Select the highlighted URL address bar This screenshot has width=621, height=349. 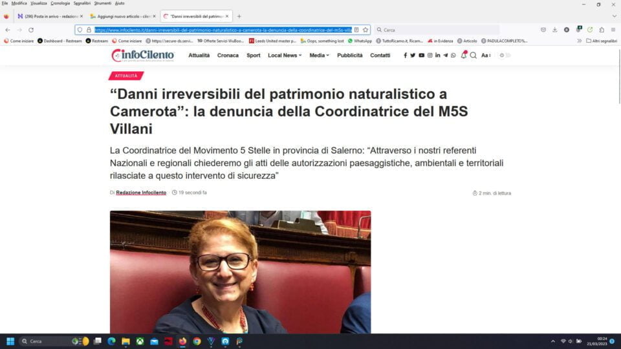click(x=223, y=30)
